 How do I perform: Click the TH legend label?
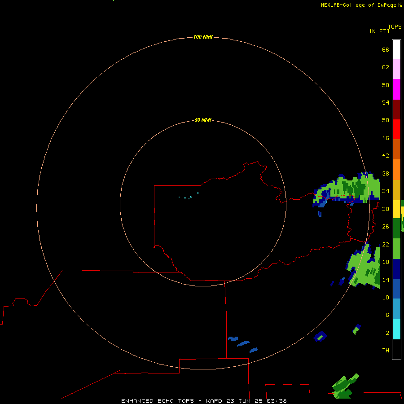click(x=386, y=350)
